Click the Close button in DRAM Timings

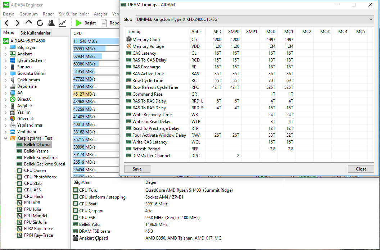(x=361, y=169)
